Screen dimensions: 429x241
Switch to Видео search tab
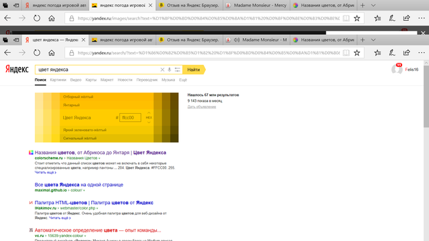pos(76,80)
